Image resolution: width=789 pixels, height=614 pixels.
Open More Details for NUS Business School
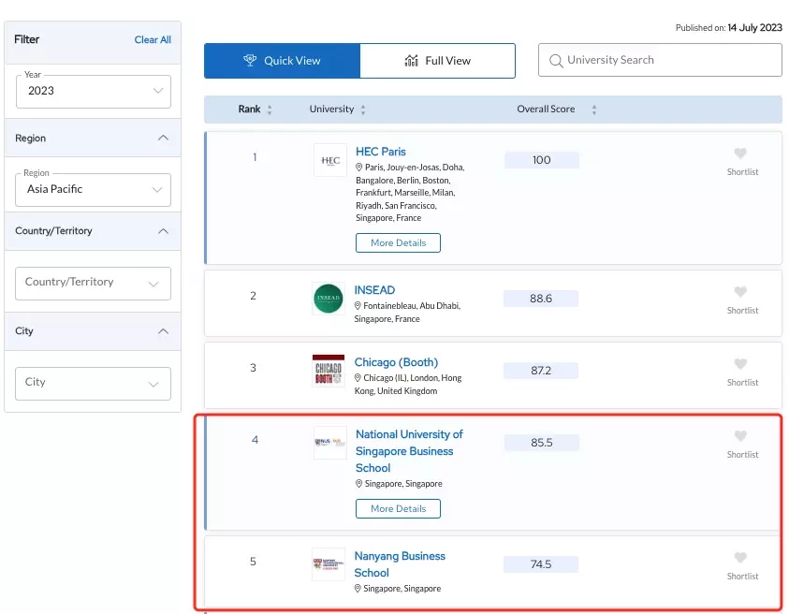point(398,508)
